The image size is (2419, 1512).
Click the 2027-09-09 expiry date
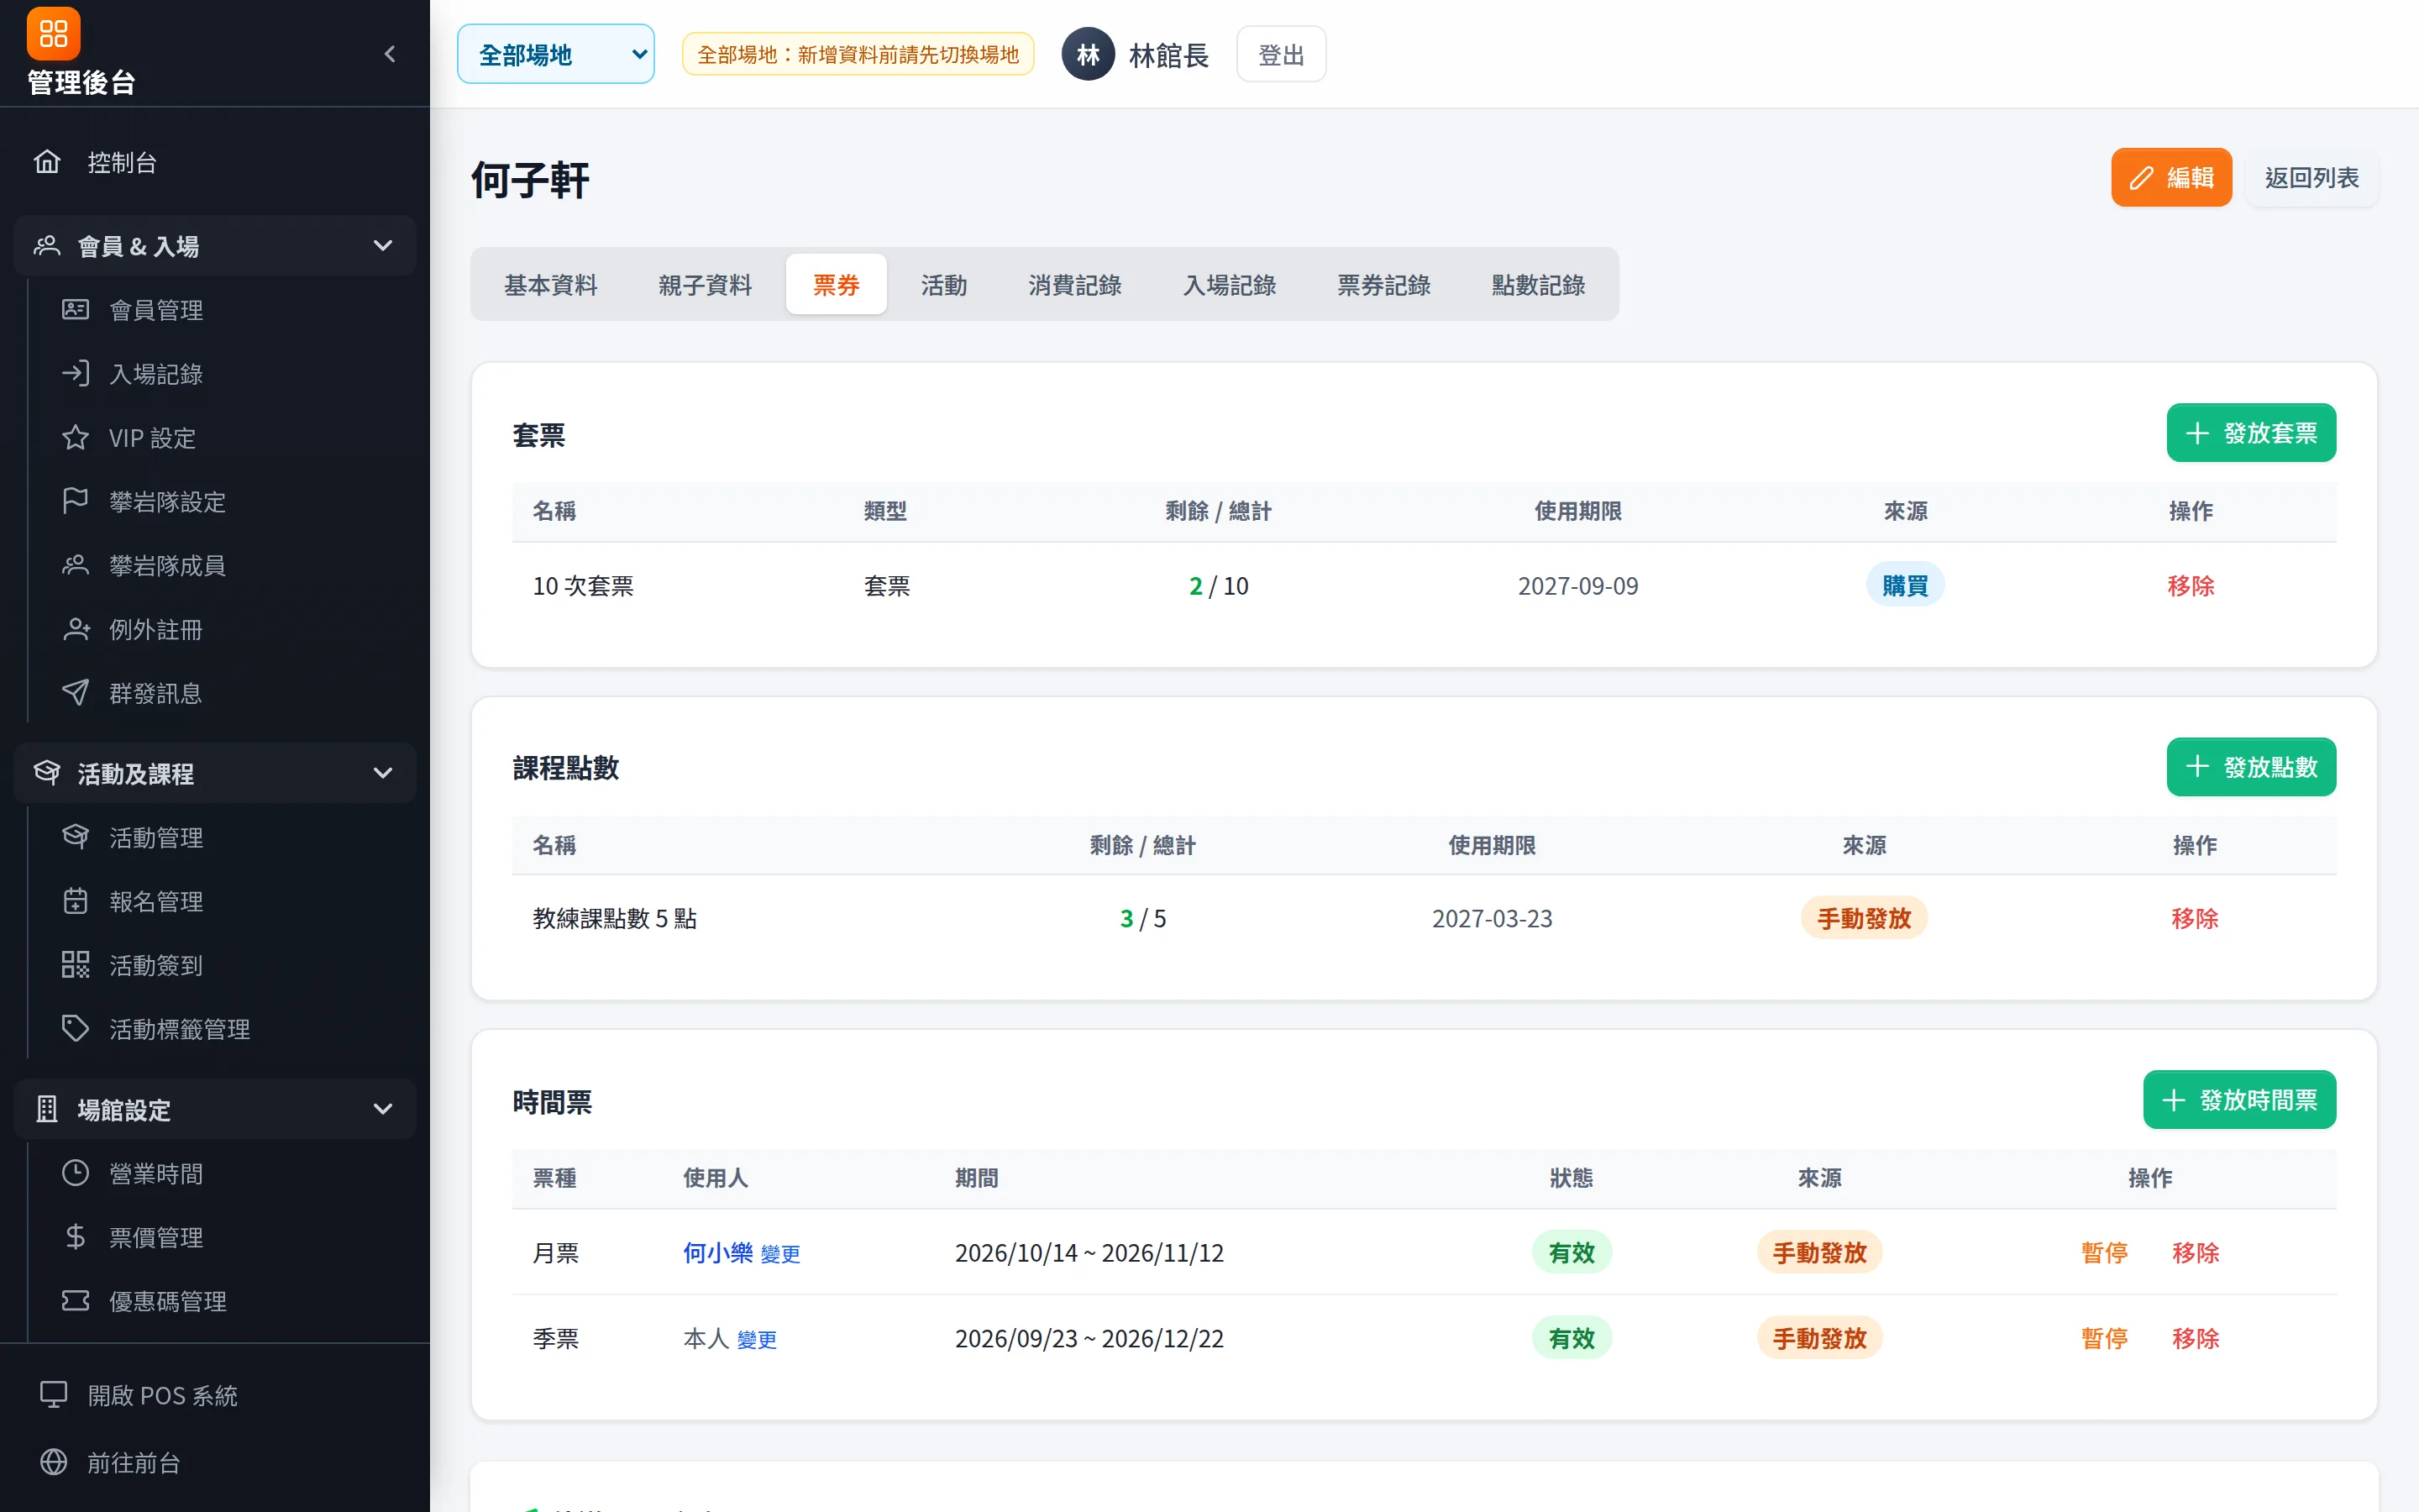(x=1577, y=586)
